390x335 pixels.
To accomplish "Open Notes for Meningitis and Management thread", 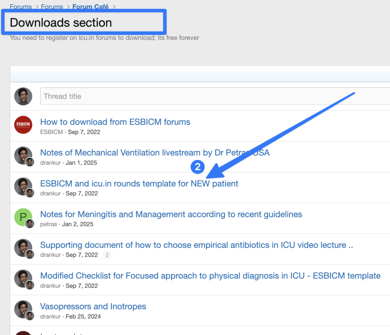I will click(171, 214).
